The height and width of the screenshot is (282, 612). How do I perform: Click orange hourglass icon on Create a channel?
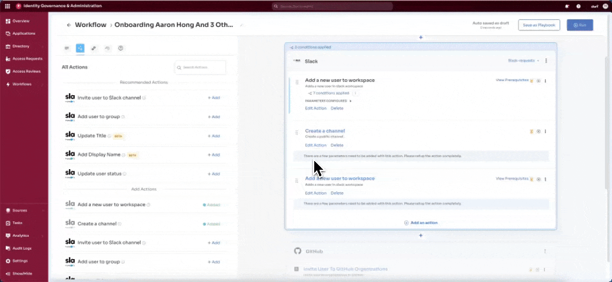click(531, 131)
